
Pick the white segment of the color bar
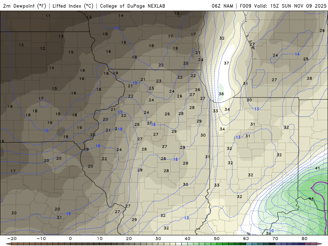pyautogui.click(x=179, y=244)
